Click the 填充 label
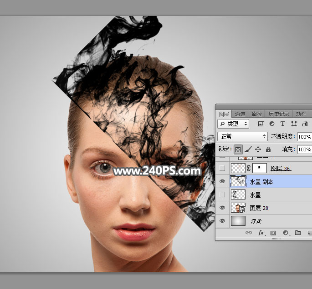 pos(288,149)
